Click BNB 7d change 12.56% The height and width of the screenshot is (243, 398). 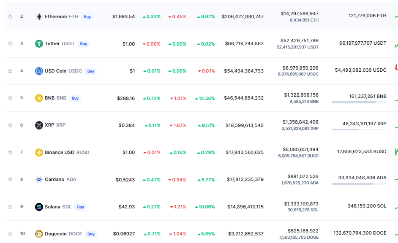205,98
